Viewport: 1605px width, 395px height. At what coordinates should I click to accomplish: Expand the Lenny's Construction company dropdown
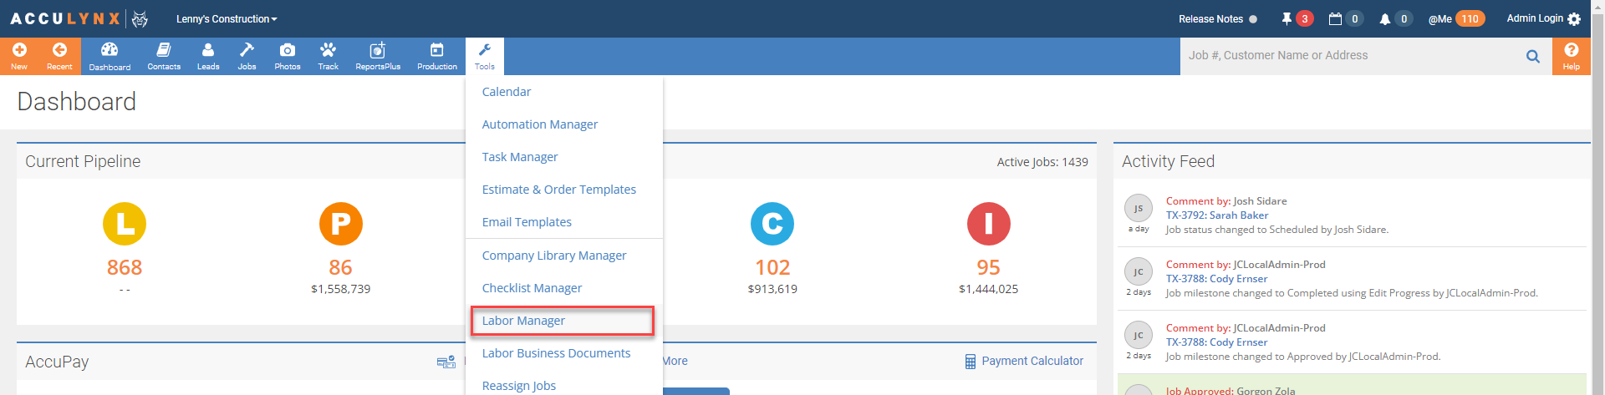coord(227,18)
